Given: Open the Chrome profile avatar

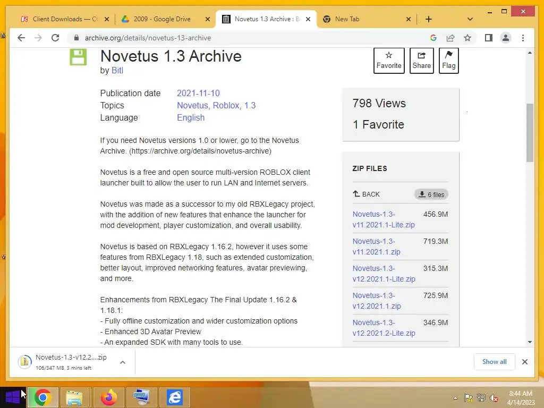Looking at the screenshot, I should pos(506,38).
